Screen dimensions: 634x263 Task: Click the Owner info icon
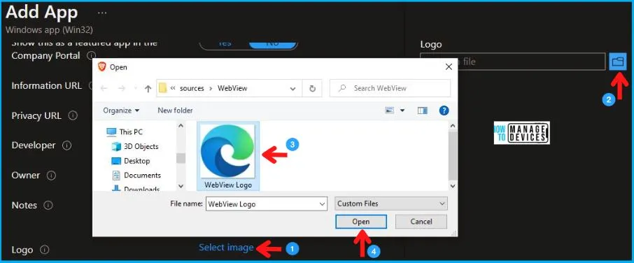click(51, 176)
